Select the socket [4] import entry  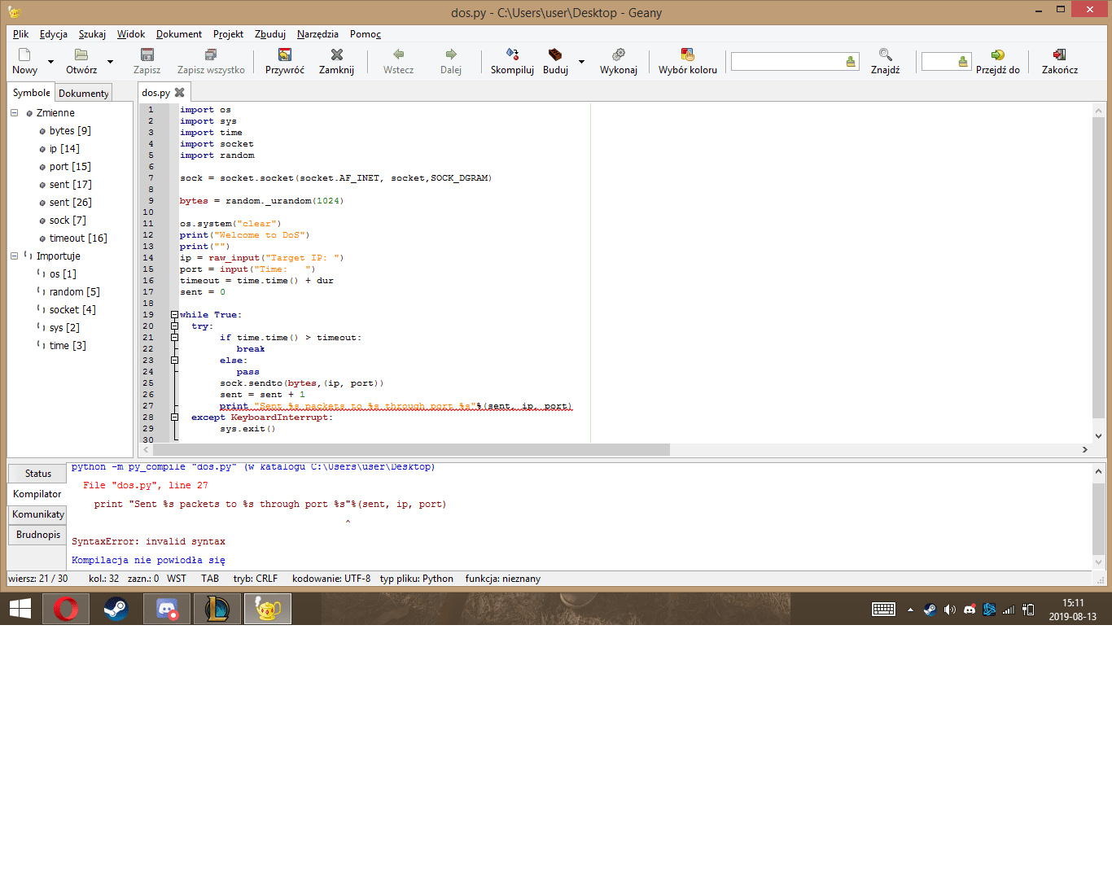point(72,310)
